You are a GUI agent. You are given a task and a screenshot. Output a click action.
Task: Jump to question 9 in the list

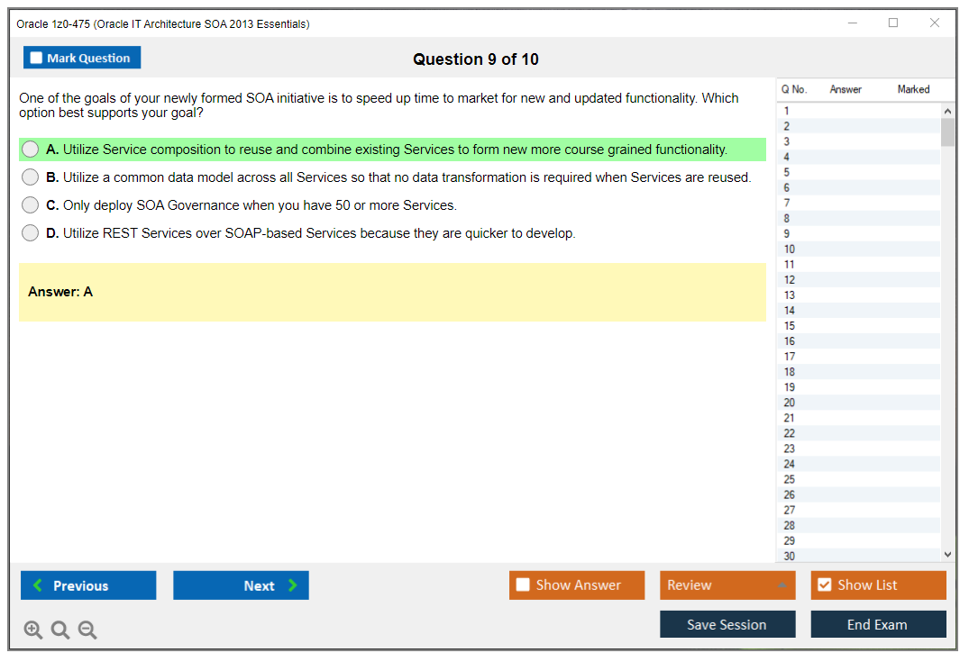click(788, 233)
